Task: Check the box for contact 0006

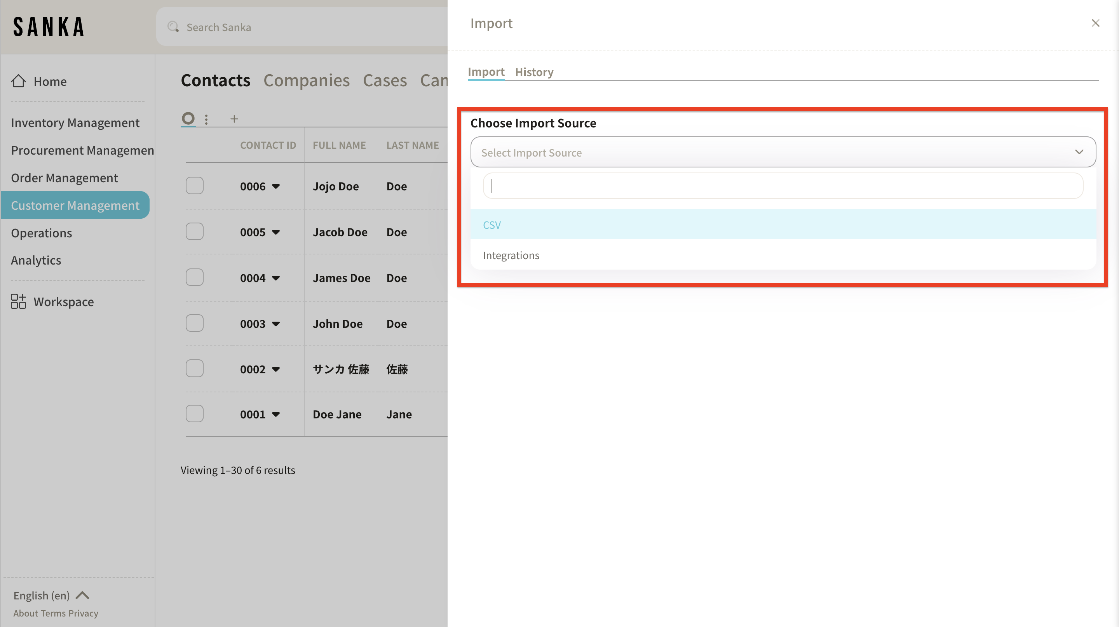Action: 195,186
